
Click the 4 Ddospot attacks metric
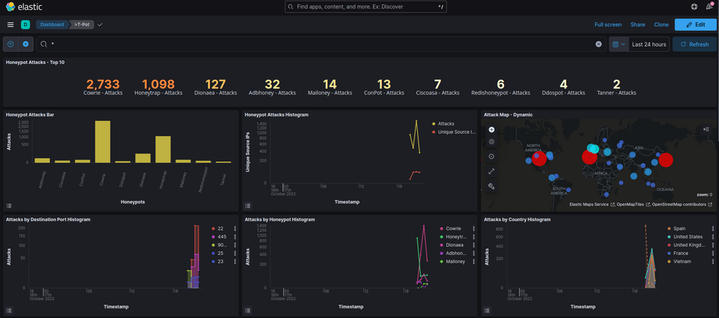click(x=563, y=87)
